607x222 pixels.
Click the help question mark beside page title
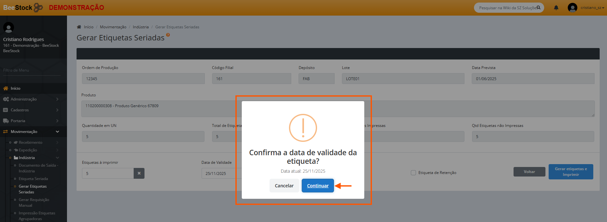click(x=168, y=35)
